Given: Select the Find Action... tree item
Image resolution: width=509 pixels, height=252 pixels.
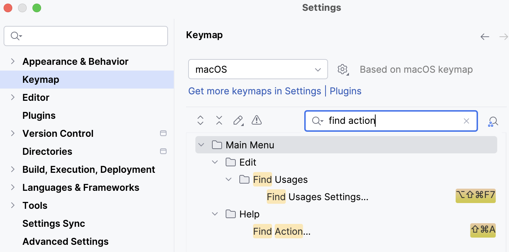Looking at the screenshot, I should pyautogui.click(x=282, y=231).
